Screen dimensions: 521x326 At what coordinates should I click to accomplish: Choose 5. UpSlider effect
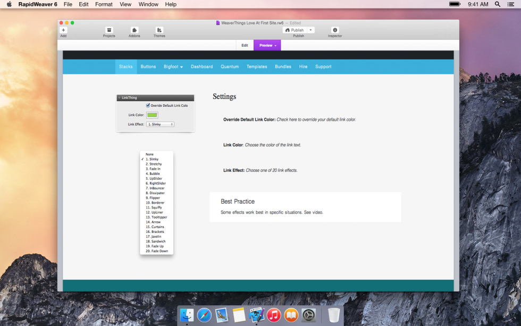tap(156, 179)
